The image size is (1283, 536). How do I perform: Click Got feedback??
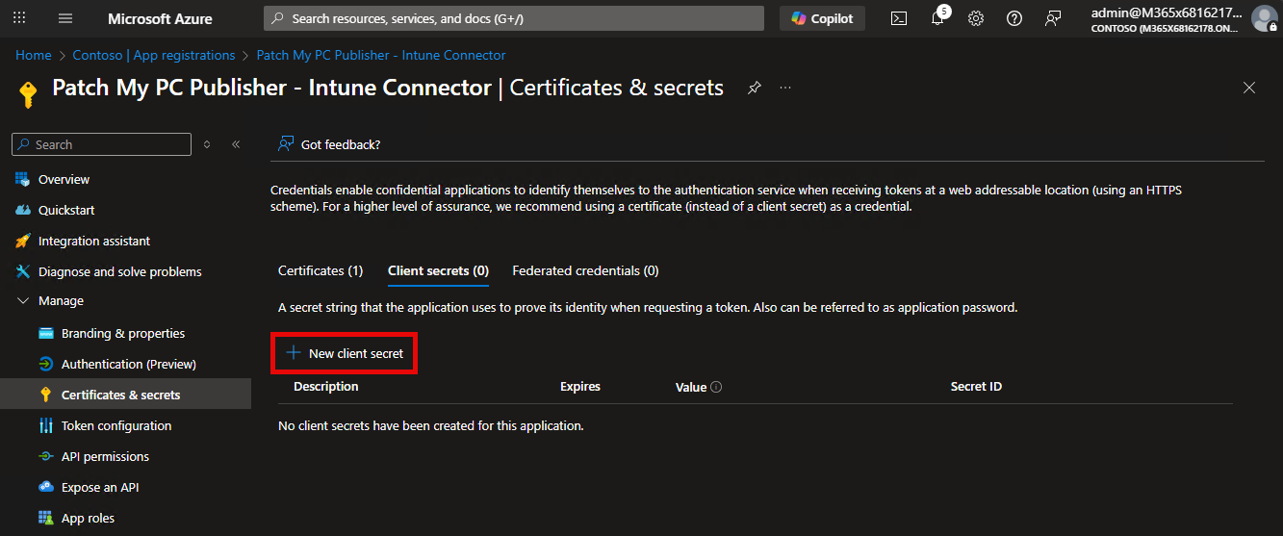(x=329, y=144)
